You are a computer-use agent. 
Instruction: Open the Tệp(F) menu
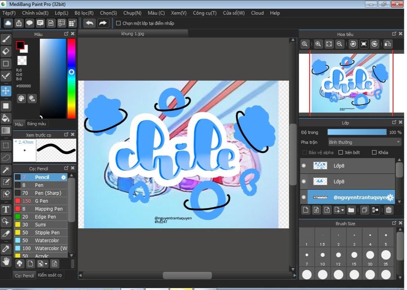(9, 13)
